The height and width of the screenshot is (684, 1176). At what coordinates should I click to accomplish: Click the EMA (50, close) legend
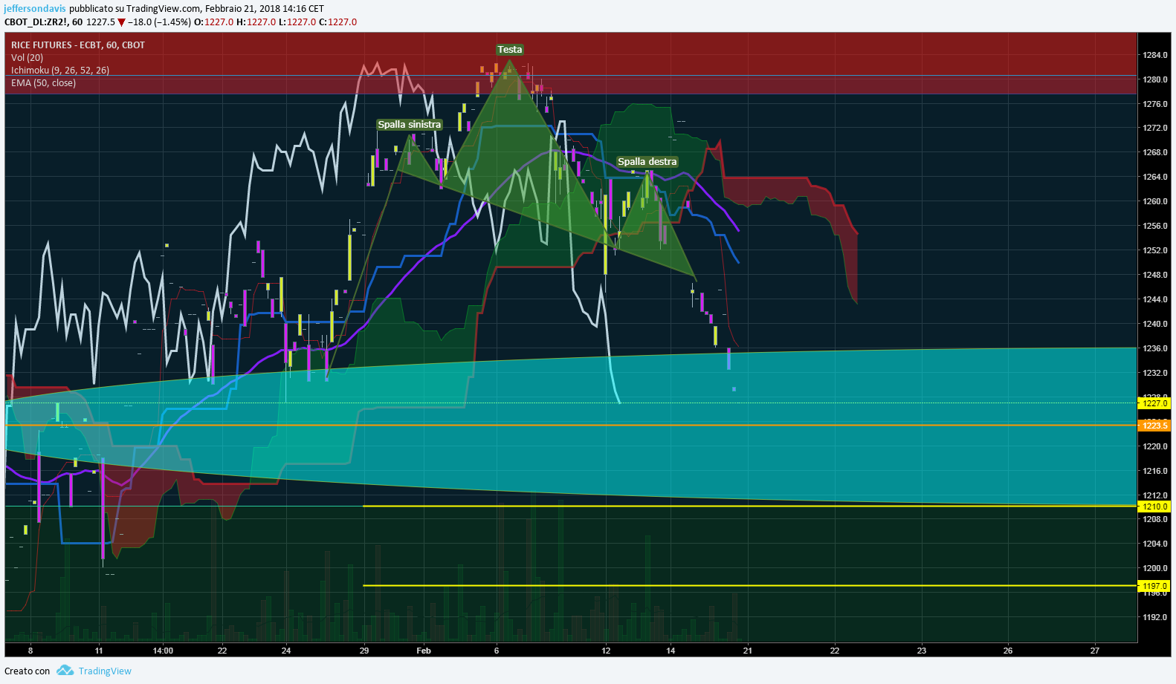click(x=44, y=83)
